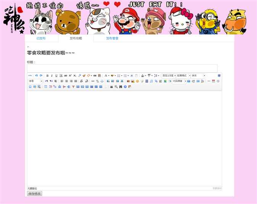257x204 pixels.
Task: Insert an unordered list
Action: 125,75
